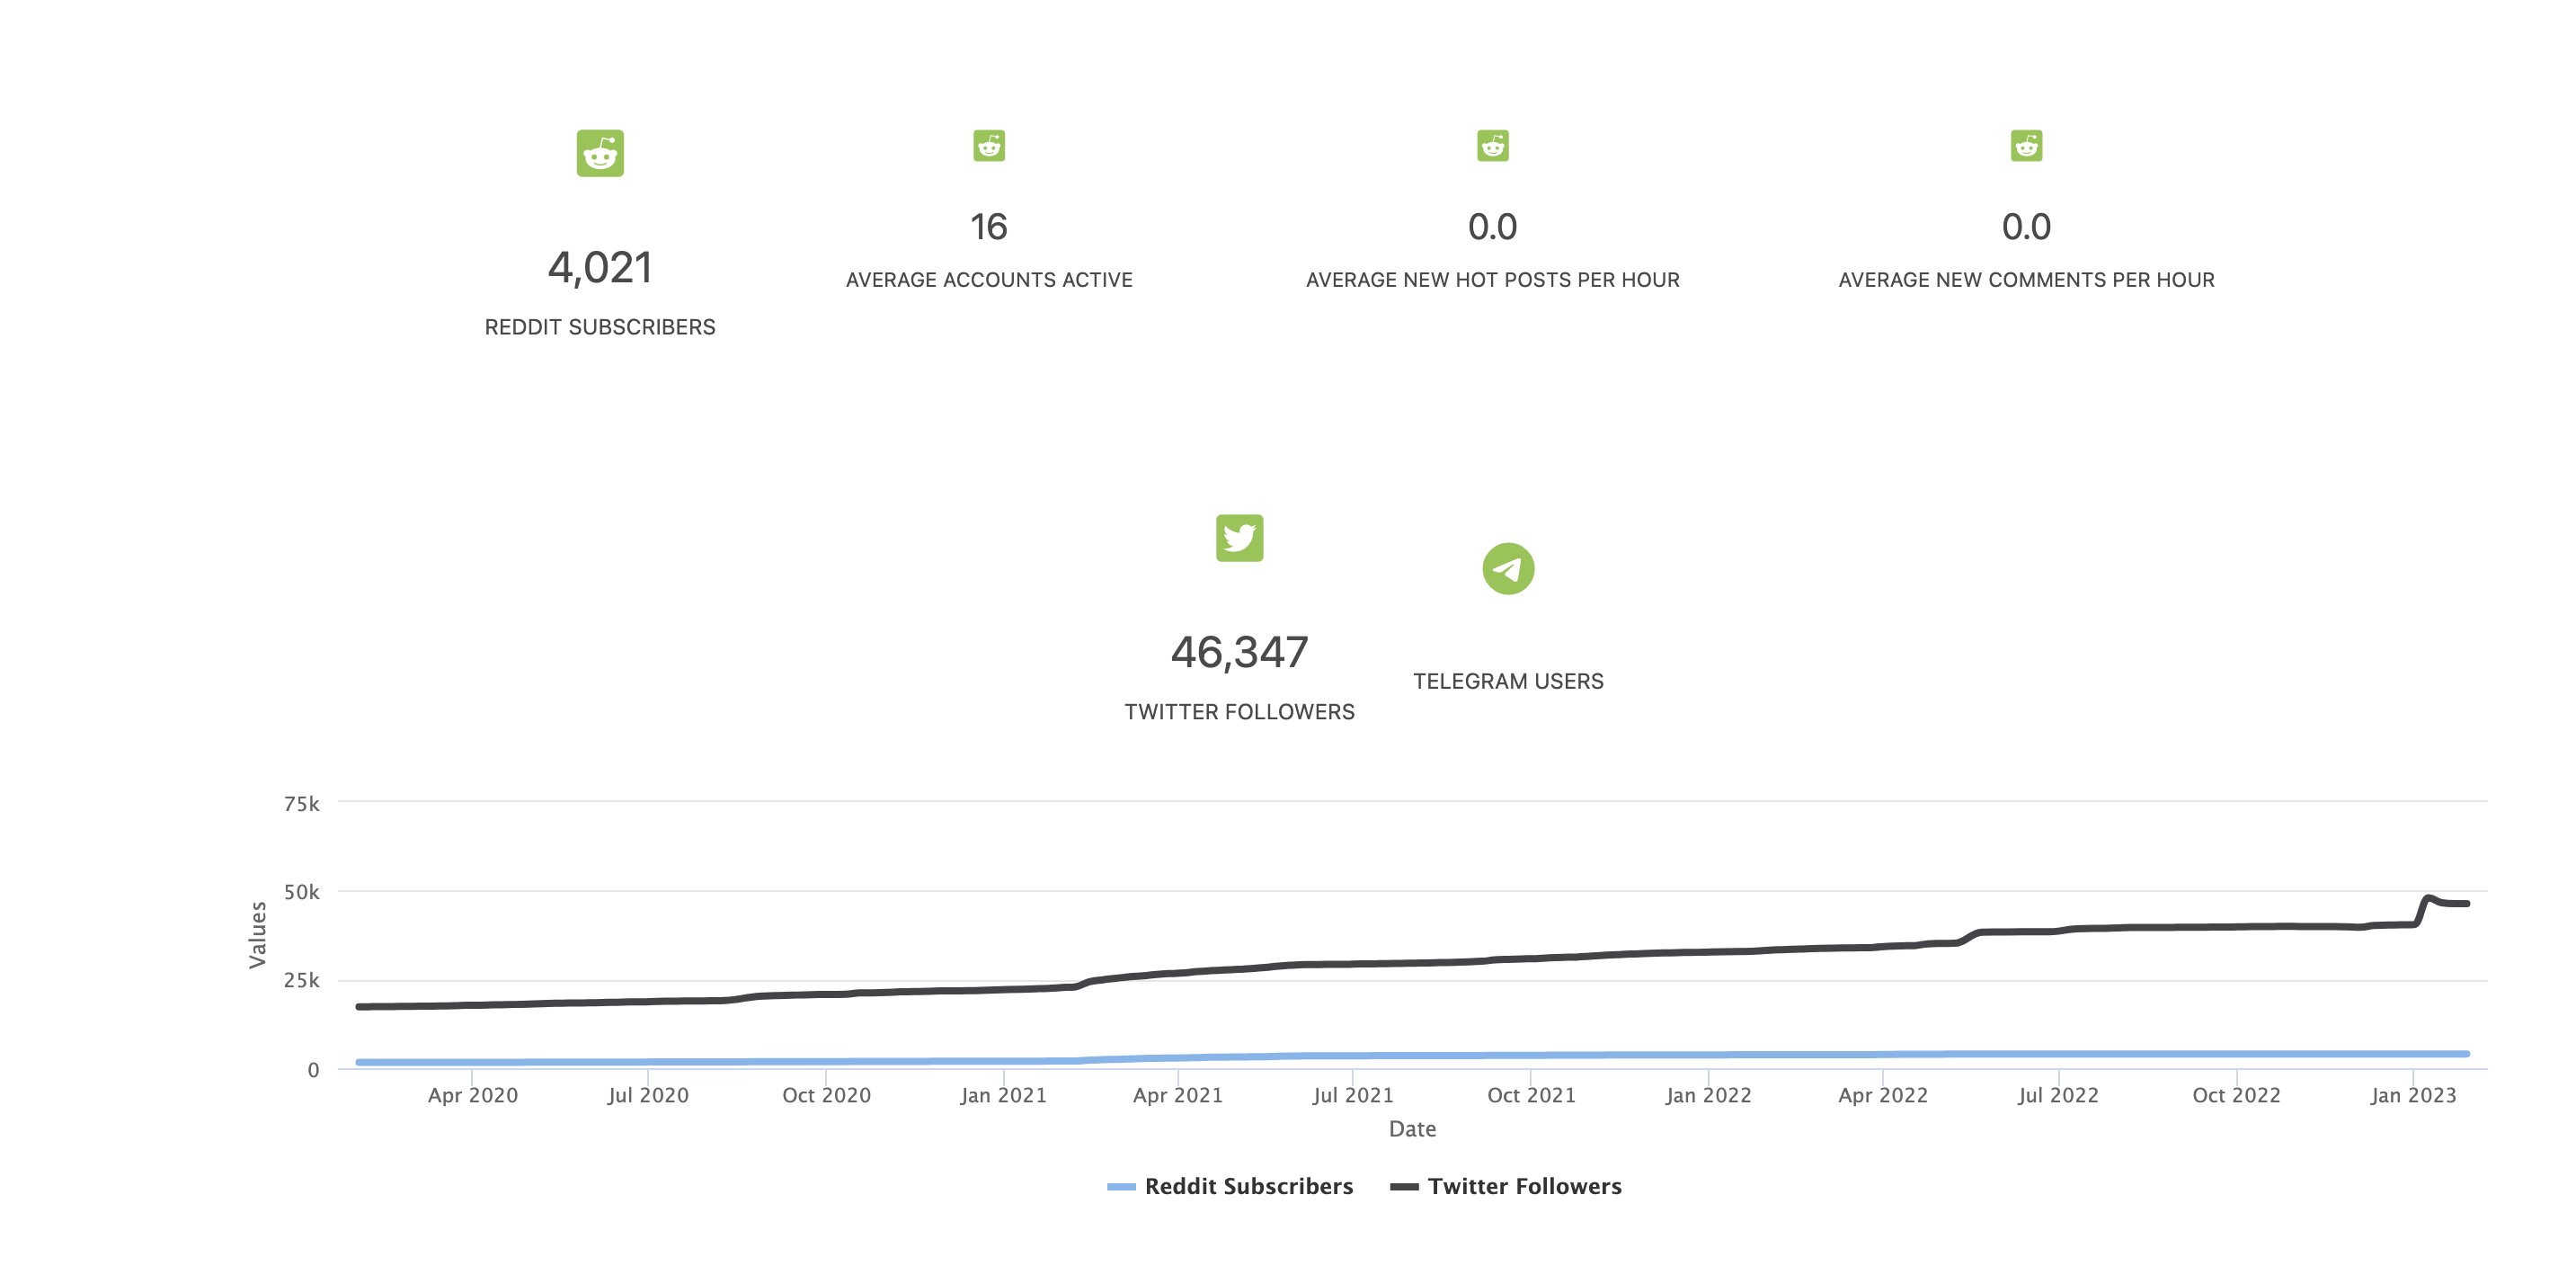Click Reddit icon above Hot Posts Per Hour
The image size is (2576, 1266).
1492,146
